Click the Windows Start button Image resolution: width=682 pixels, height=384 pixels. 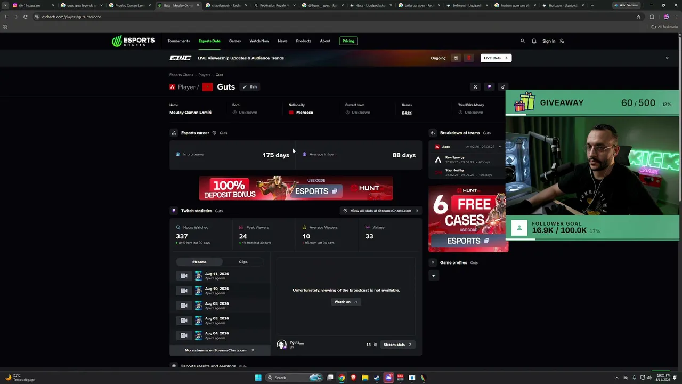(x=258, y=378)
